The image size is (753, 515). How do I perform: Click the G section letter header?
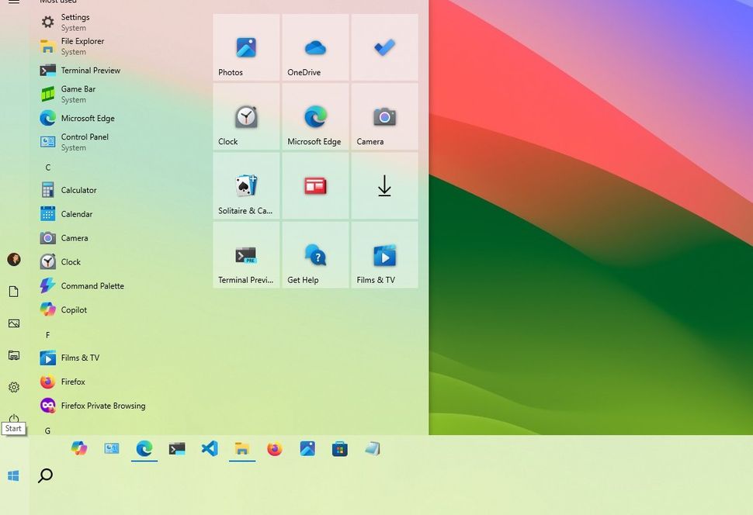click(47, 430)
